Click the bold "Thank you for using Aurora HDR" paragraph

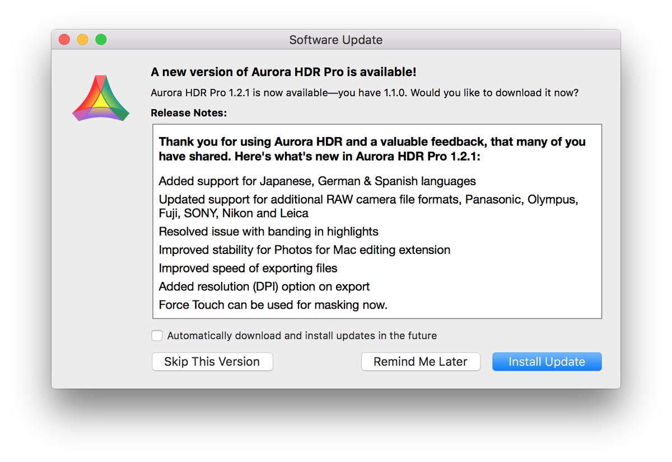point(372,149)
